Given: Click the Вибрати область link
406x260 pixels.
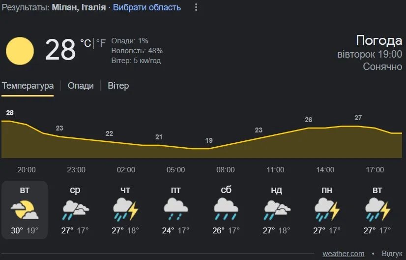Looking at the screenshot, I should tap(147, 7).
